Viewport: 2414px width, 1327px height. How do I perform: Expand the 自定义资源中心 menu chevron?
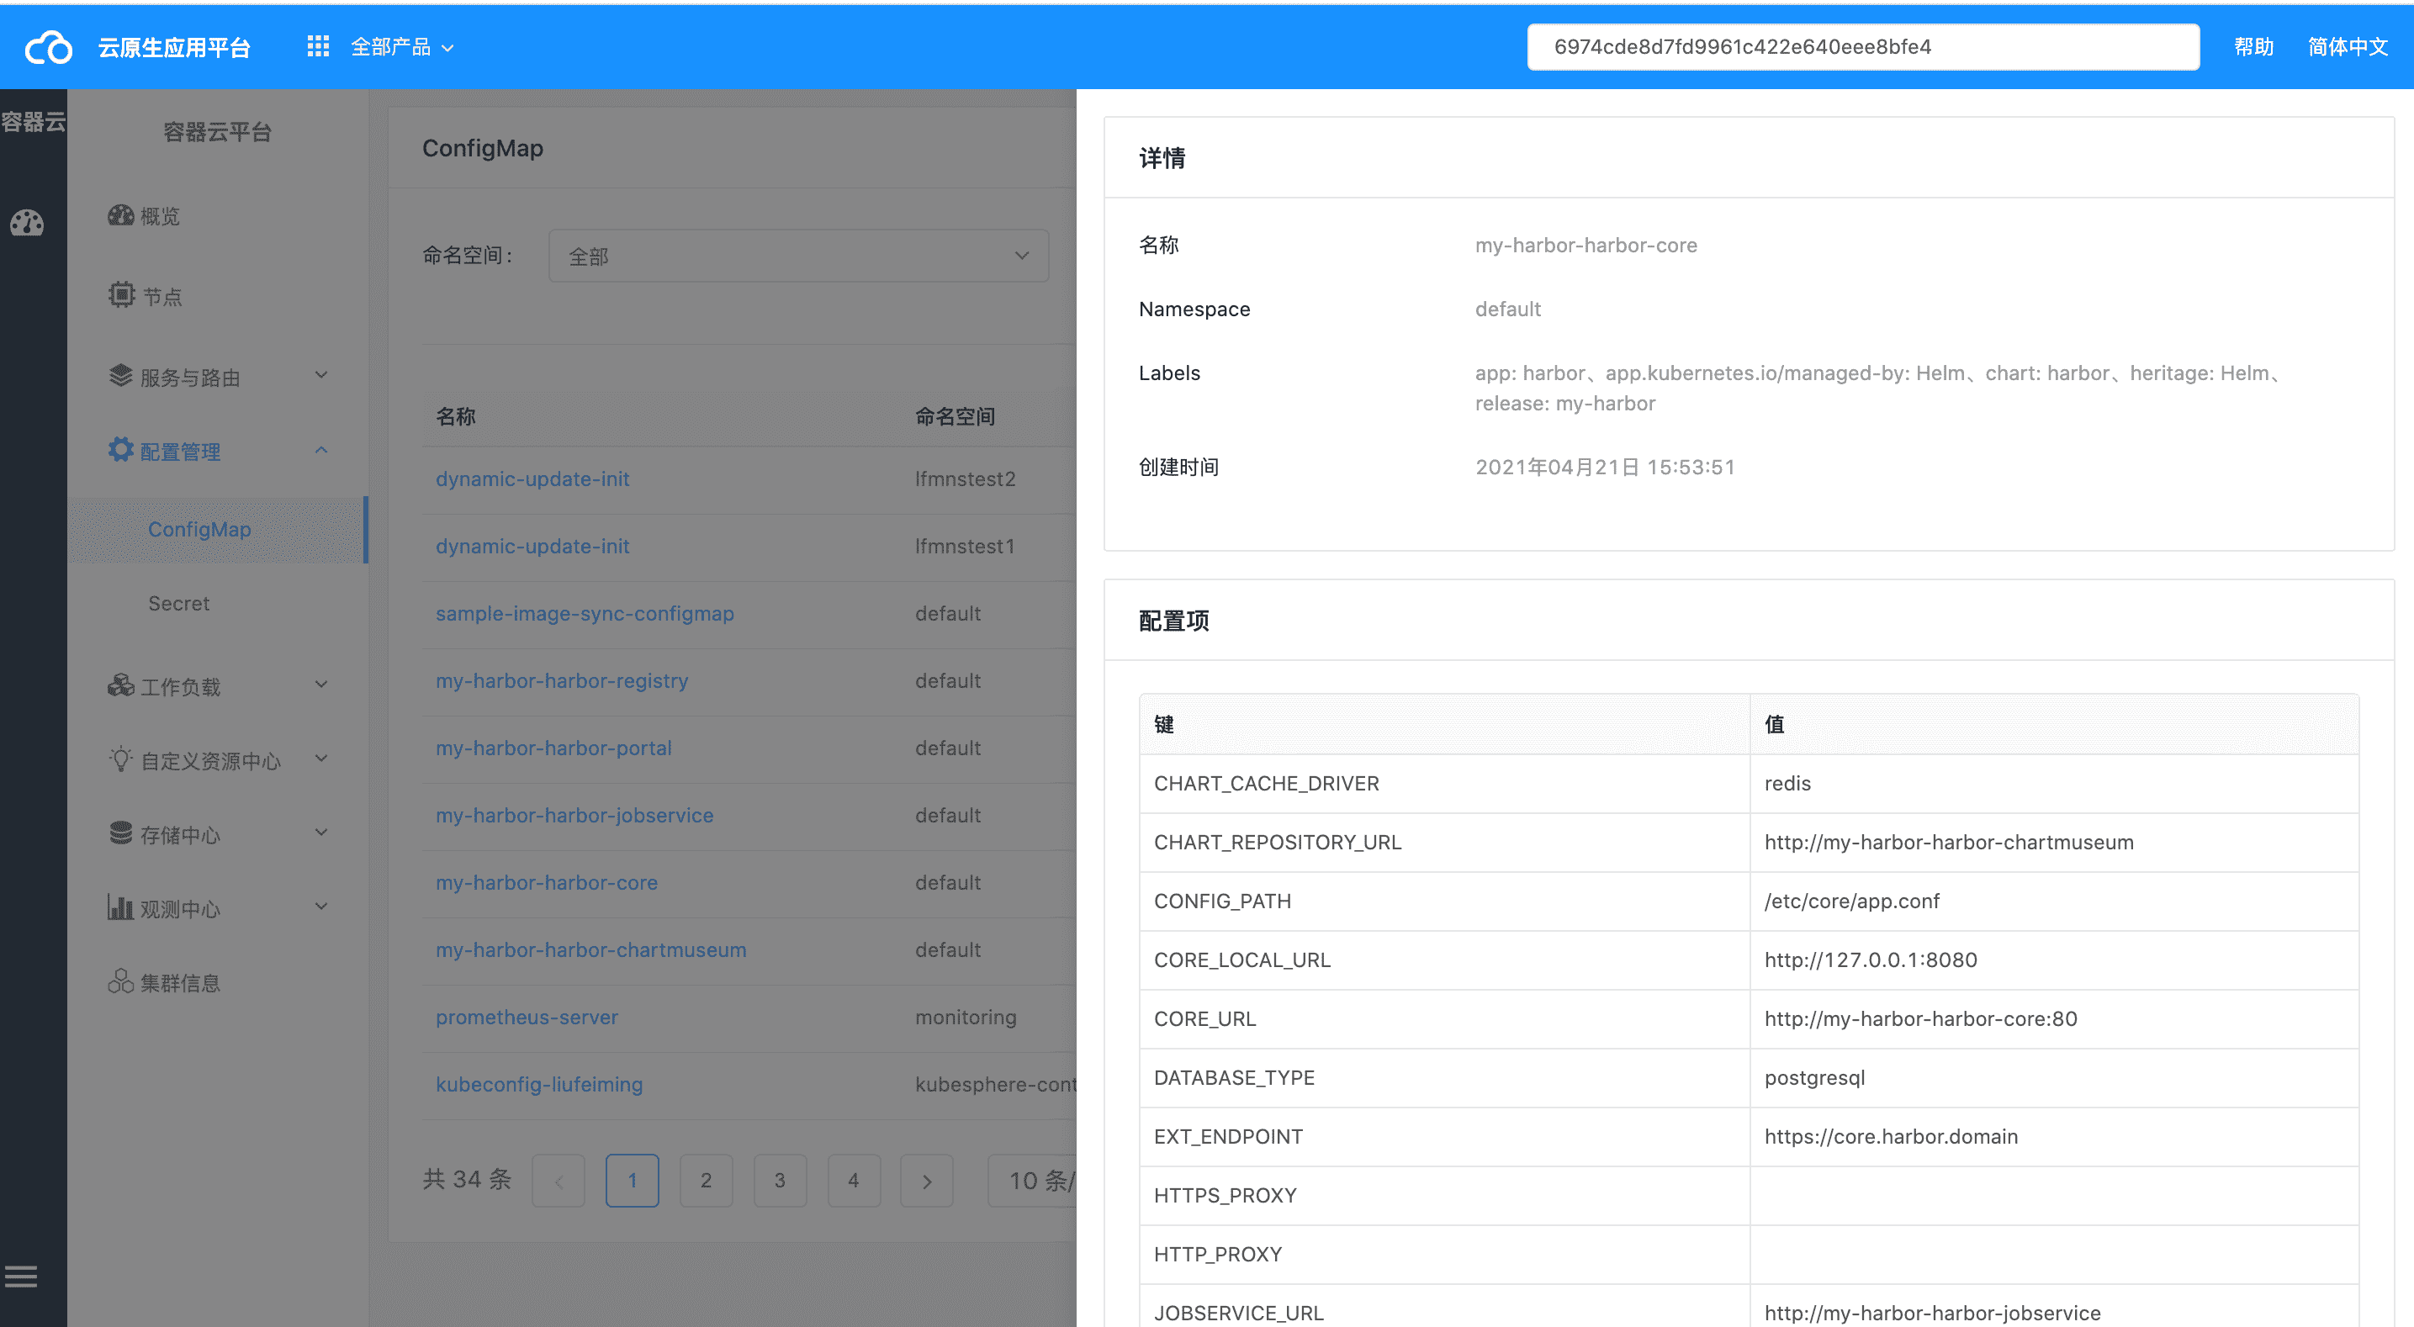tap(321, 759)
